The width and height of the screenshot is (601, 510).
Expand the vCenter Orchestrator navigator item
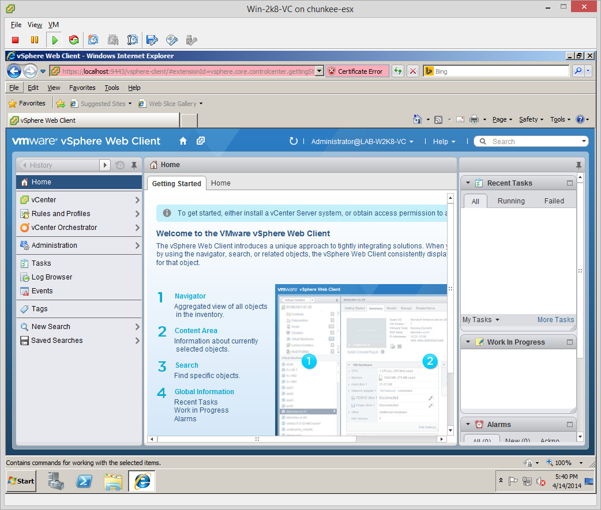point(137,228)
